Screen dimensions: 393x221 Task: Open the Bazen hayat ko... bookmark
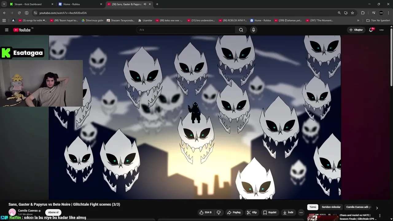point(64,21)
